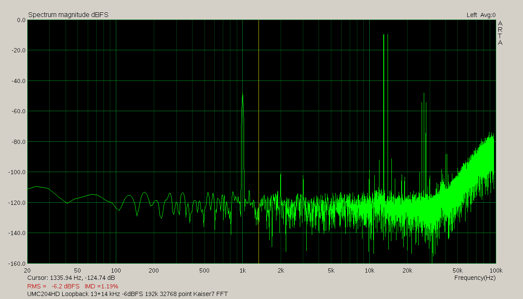Click the '-160.0' y-axis label
This screenshot has height=299, width=523.
coord(17,263)
